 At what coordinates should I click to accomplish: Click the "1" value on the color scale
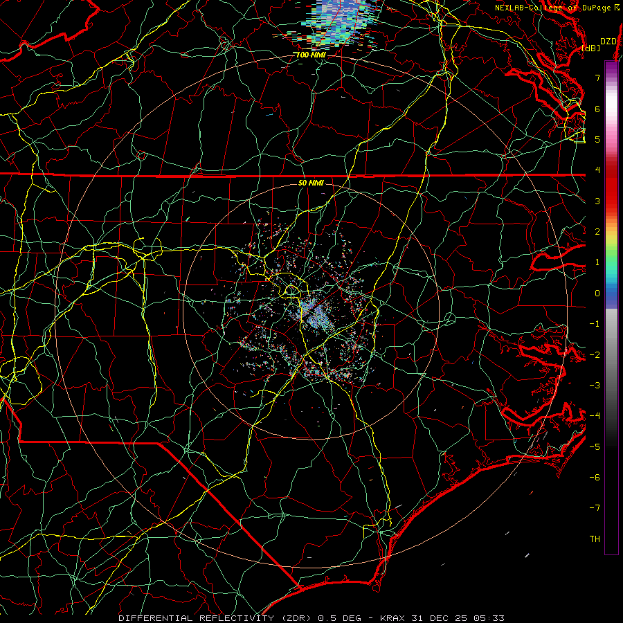[597, 262]
